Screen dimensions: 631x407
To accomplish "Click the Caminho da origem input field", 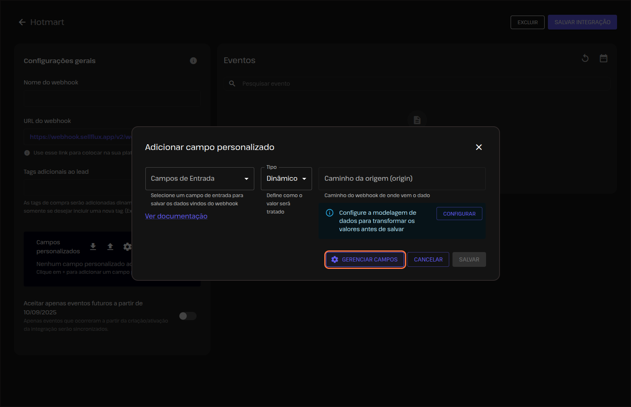I will [x=402, y=179].
